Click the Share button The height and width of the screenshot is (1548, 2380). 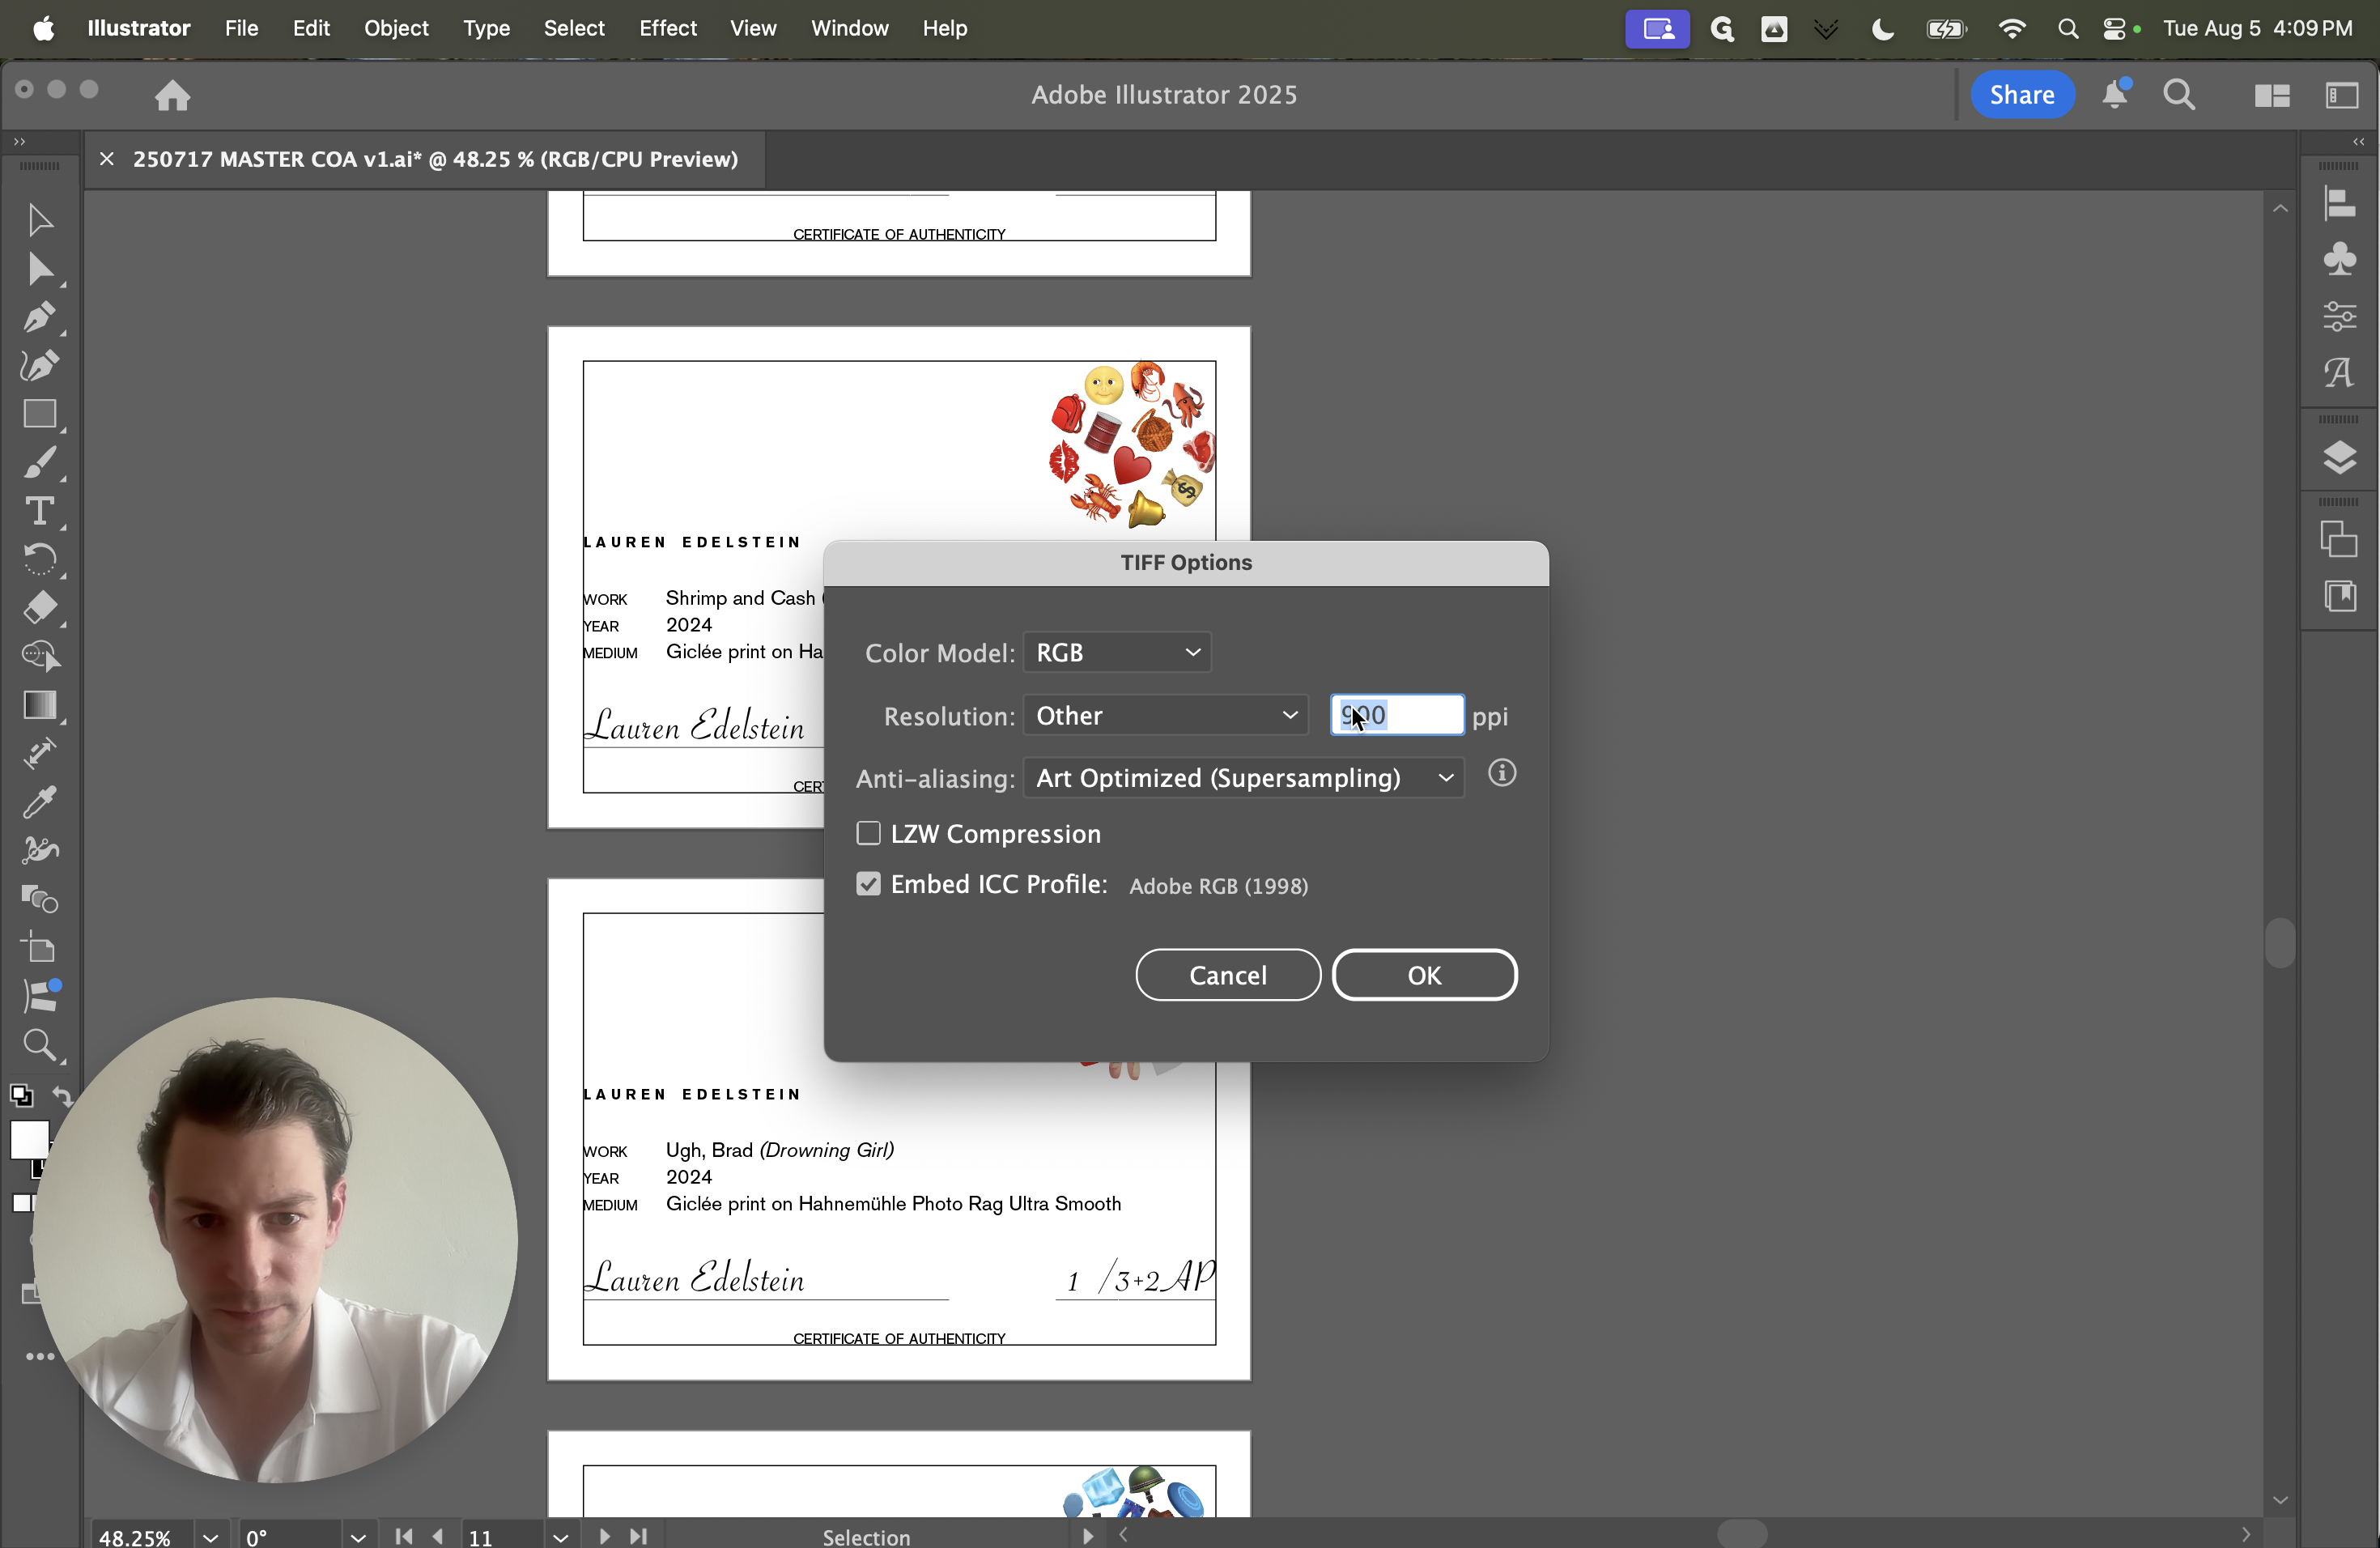click(2022, 95)
